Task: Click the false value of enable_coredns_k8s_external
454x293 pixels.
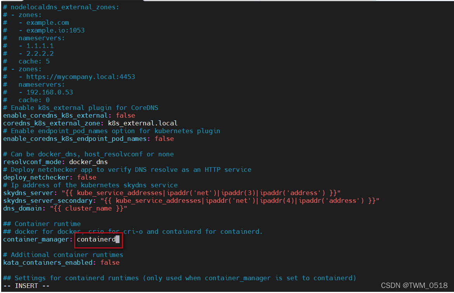Action: [125, 115]
